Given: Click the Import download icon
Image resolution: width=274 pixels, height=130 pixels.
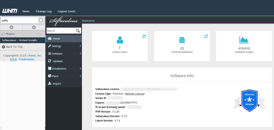Looking at the screenshot, I should 50,83.
